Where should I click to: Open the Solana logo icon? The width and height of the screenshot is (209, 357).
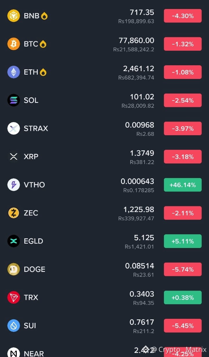tap(14, 100)
